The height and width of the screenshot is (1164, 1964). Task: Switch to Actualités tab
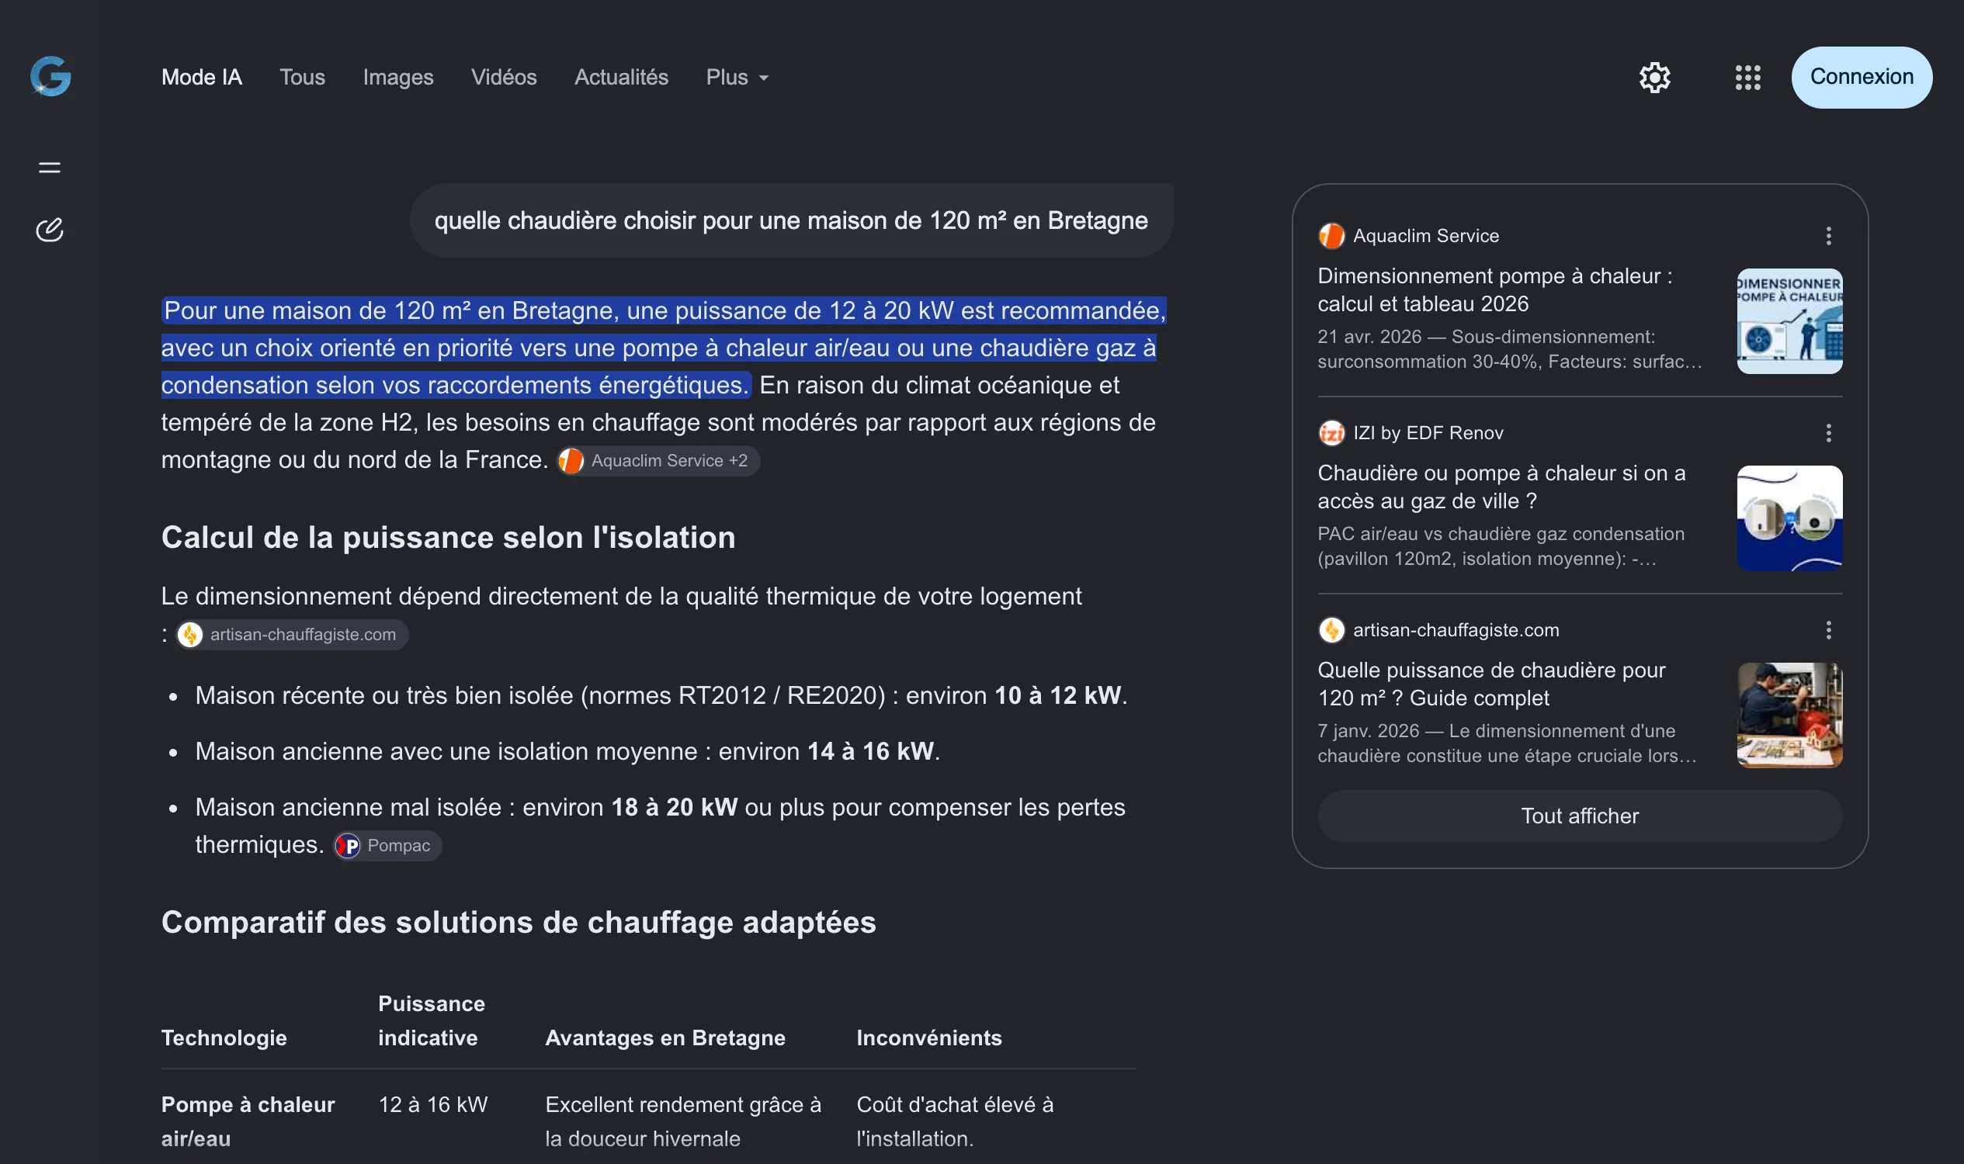pyautogui.click(x=621, y=77)
